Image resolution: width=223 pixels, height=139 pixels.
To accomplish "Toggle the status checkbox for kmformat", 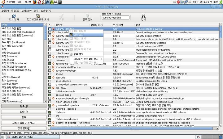I will coord(50,60).
